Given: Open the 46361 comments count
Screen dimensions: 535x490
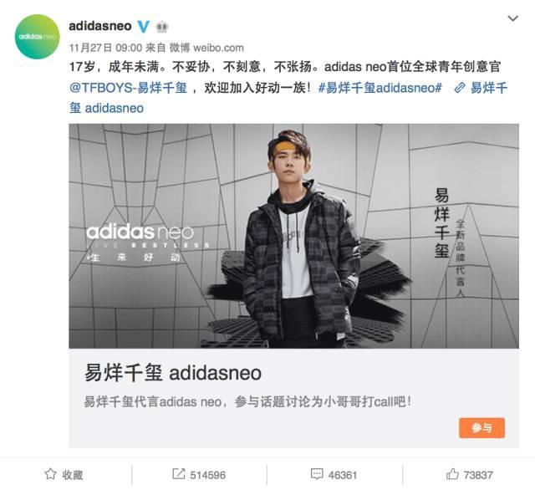Looking at the screenshot, I should click(x=342, y=475).
